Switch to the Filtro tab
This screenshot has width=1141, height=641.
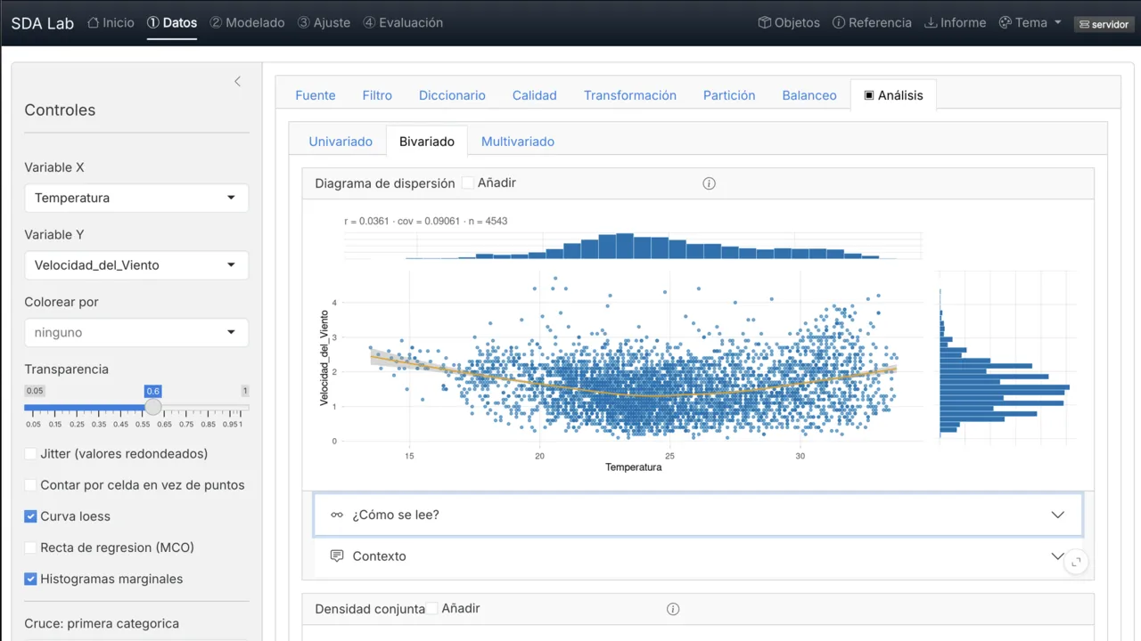tap(377, 95)
